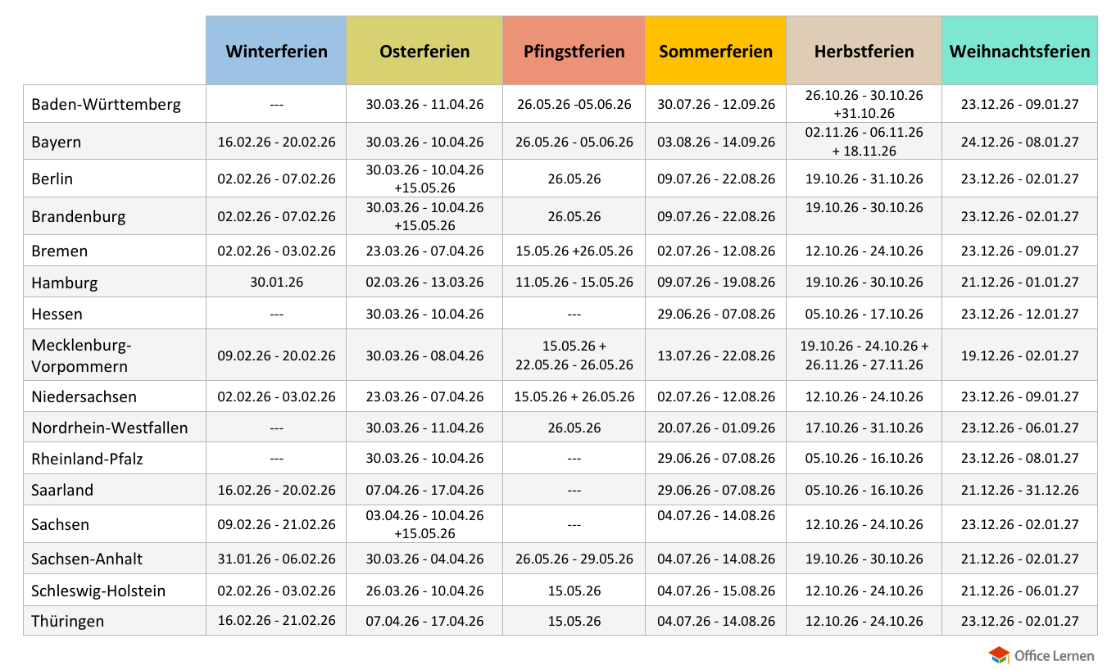1107x670 pixels.
Task: Click the Mecklenburg-Vorpommern row label
Action: click(81, 355)
